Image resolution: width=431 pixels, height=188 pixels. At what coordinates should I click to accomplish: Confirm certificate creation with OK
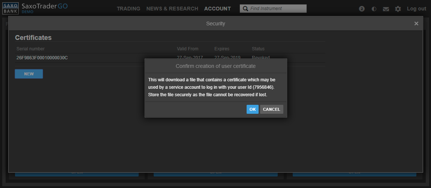click(253, 109)
